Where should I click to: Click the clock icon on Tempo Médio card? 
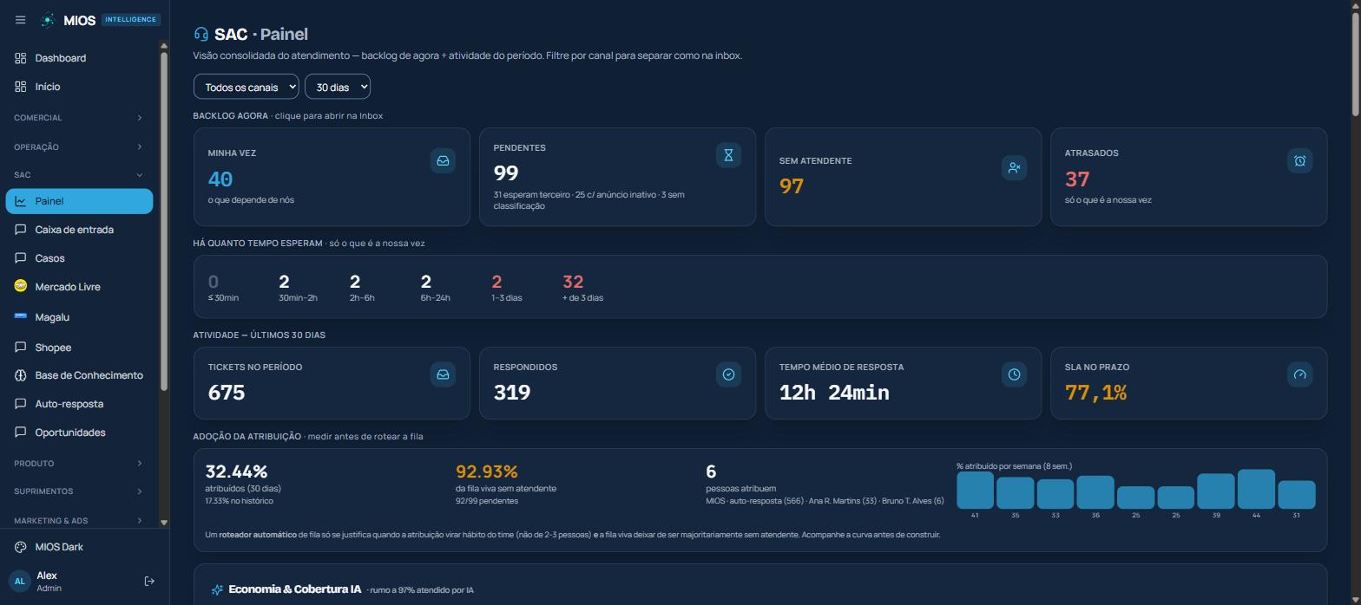click(x=1014, y=374)
